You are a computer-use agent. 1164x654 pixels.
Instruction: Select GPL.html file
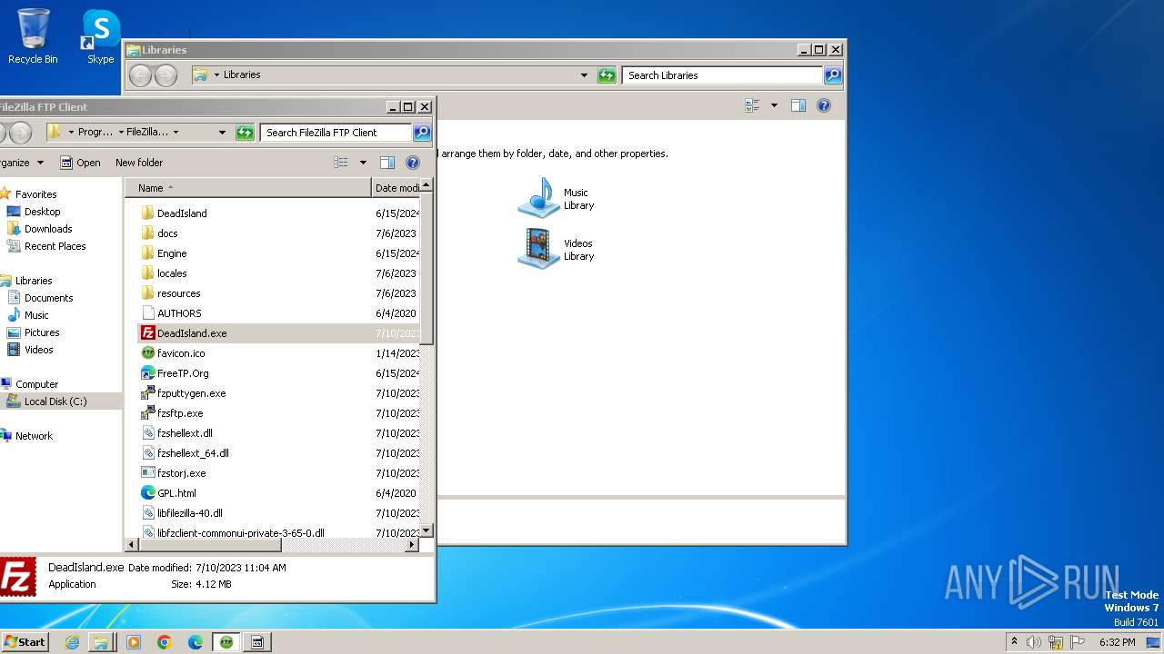176,493
